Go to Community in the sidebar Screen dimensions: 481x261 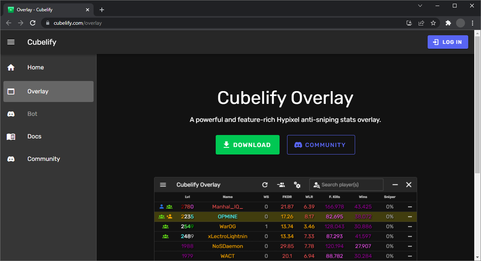(43, 159)
